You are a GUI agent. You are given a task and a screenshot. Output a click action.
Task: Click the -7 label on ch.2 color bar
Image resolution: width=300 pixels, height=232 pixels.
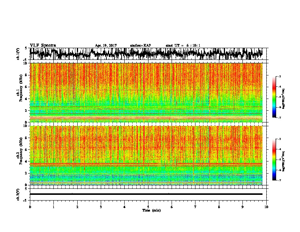click(280, 180)
